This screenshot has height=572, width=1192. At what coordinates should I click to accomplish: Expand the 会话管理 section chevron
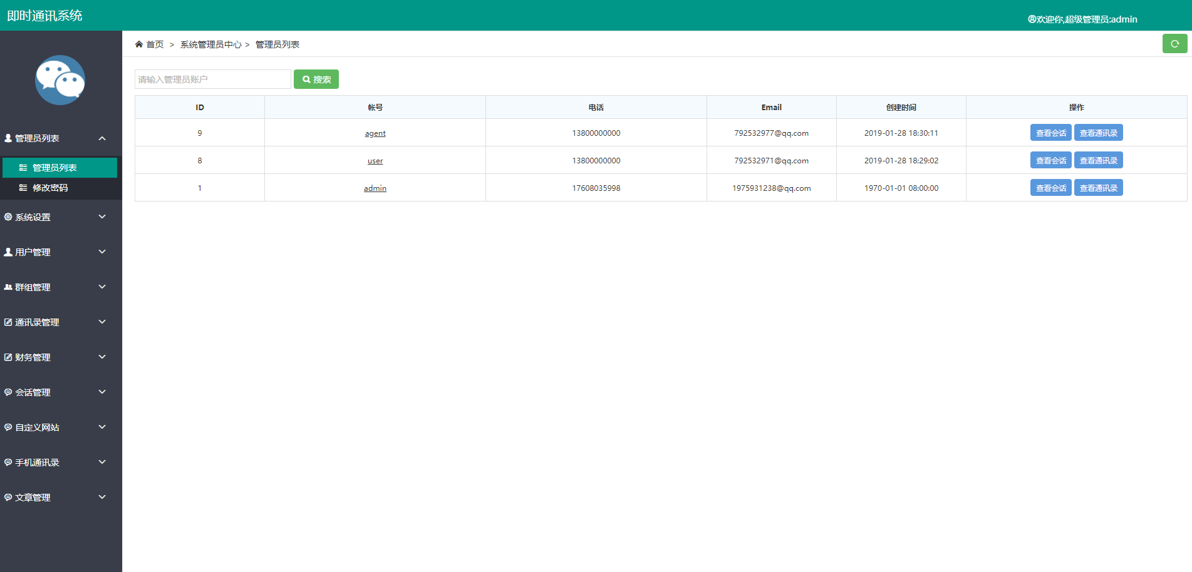coord(102,392)
